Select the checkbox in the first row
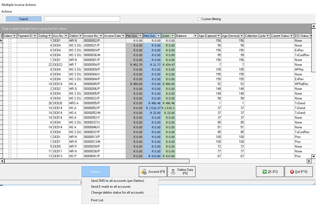317x204 pixels. tap(10, 41)
